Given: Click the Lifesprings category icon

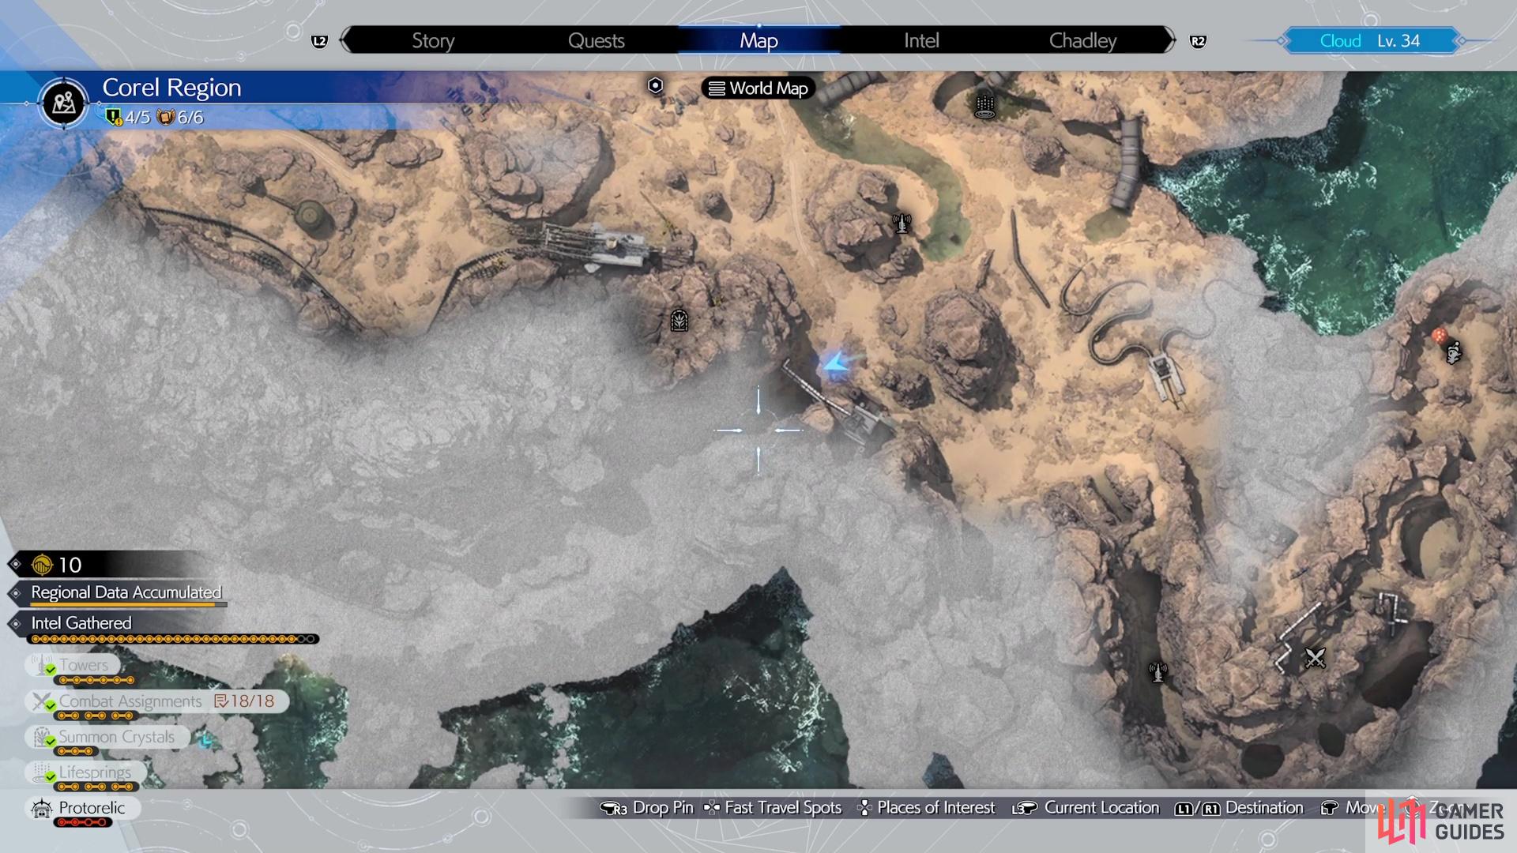Looking at the screenshot, I should pos(42,772).
